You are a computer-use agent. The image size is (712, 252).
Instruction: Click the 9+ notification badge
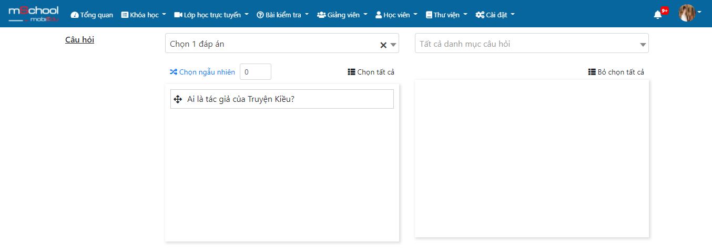[665, 10]
